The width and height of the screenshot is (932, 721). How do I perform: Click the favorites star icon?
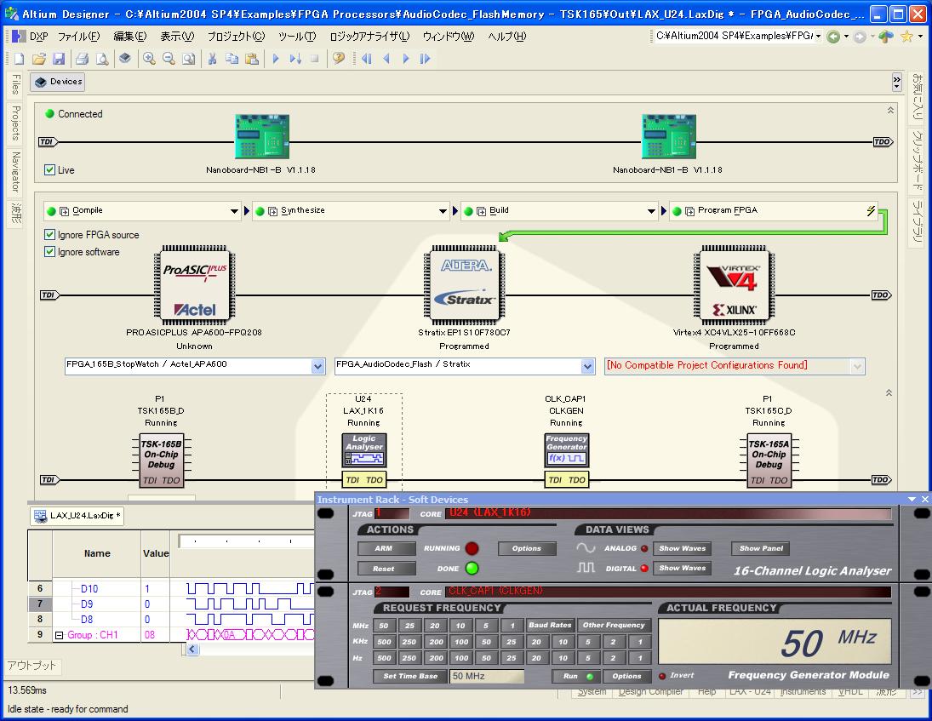coord(906,37)
